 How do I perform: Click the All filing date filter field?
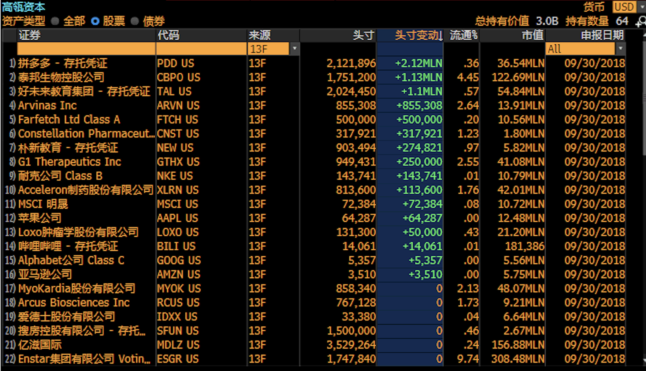point(580,49)
